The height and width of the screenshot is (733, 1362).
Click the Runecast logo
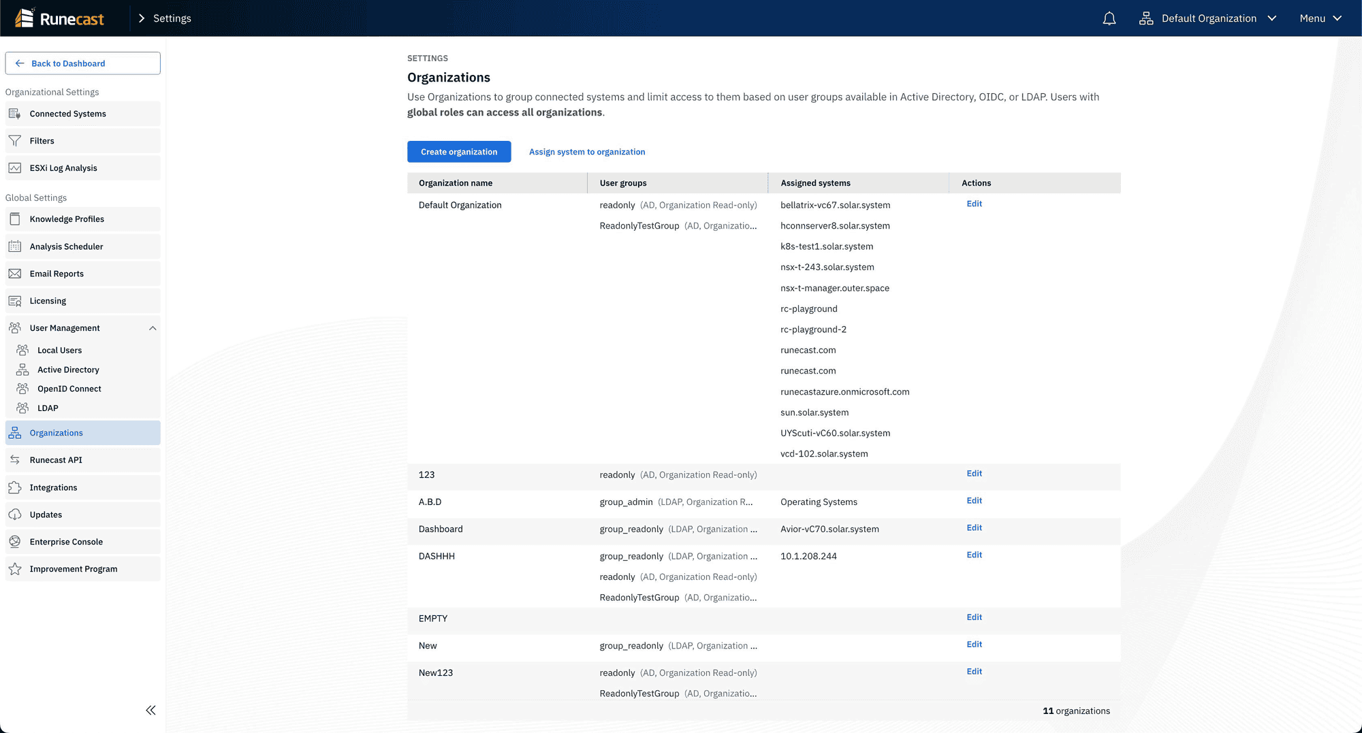coord(60,18)
